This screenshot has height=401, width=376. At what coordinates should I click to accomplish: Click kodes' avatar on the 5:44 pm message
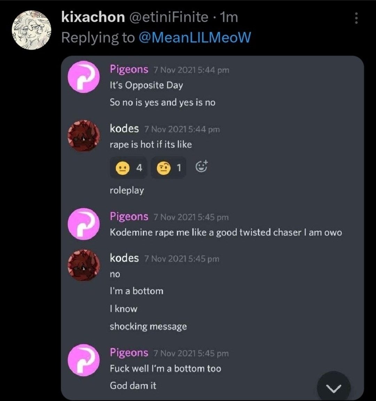pos(84,135)
